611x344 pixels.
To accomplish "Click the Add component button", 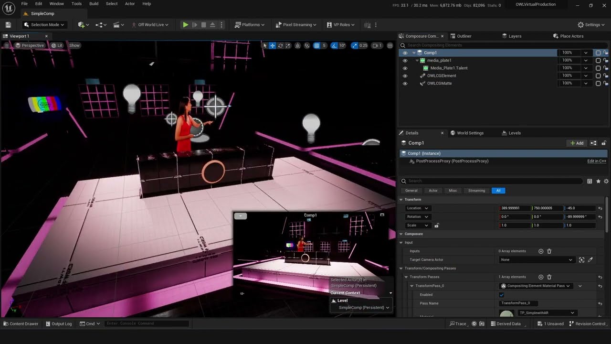I will coord(577,143).
